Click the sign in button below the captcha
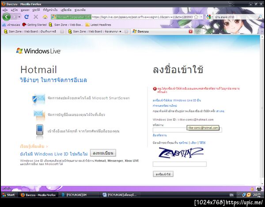This screenshot has width=265, height=207. (163, 174)
